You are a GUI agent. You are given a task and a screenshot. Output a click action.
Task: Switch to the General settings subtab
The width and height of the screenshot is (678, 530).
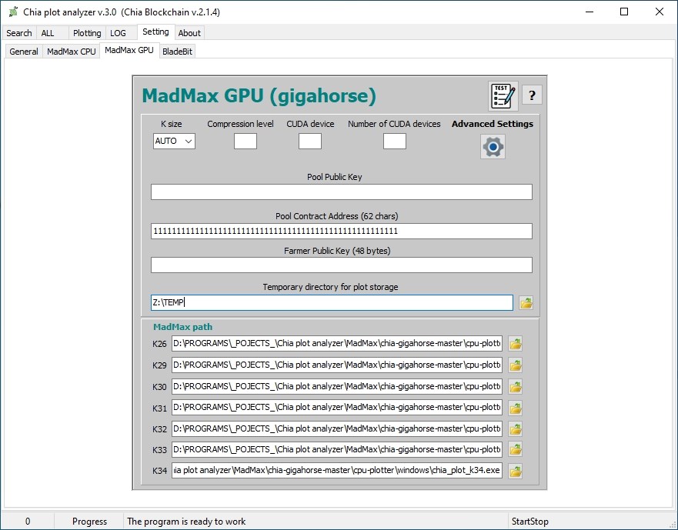click(24, 52)
